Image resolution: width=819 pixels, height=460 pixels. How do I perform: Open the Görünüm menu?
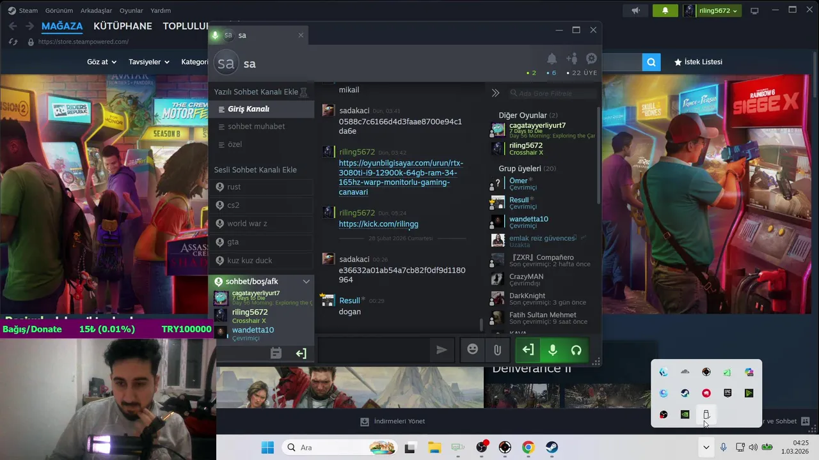click(x=58, y=11)
